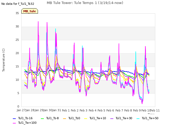Click the Feb 4 x-axis tick label
The height and width of the screenshot is (128, 171).
[92, 110]
